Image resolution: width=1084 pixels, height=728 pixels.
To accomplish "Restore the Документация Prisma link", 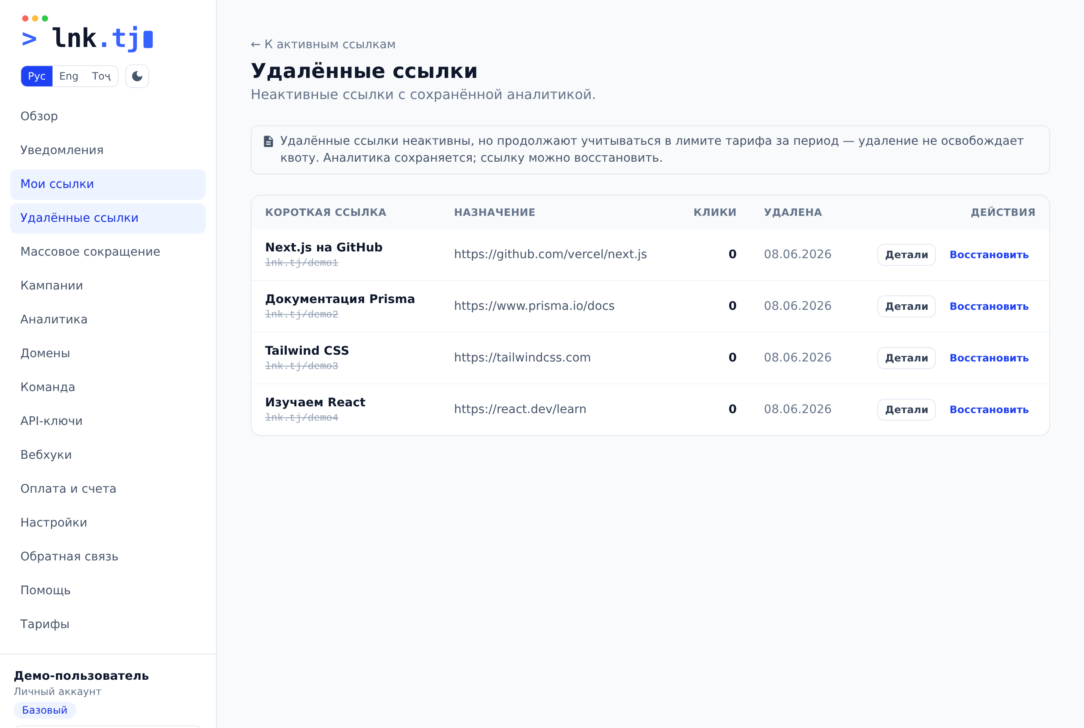I will pyautogui.click(x=989, y=306).
